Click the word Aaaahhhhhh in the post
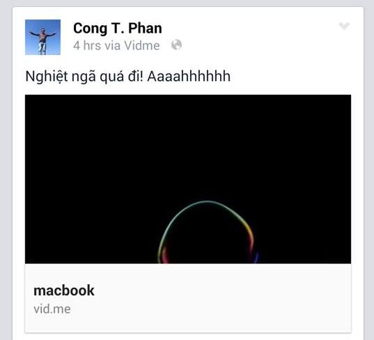This screenshot has height=340, width=374. coord(189,77)
